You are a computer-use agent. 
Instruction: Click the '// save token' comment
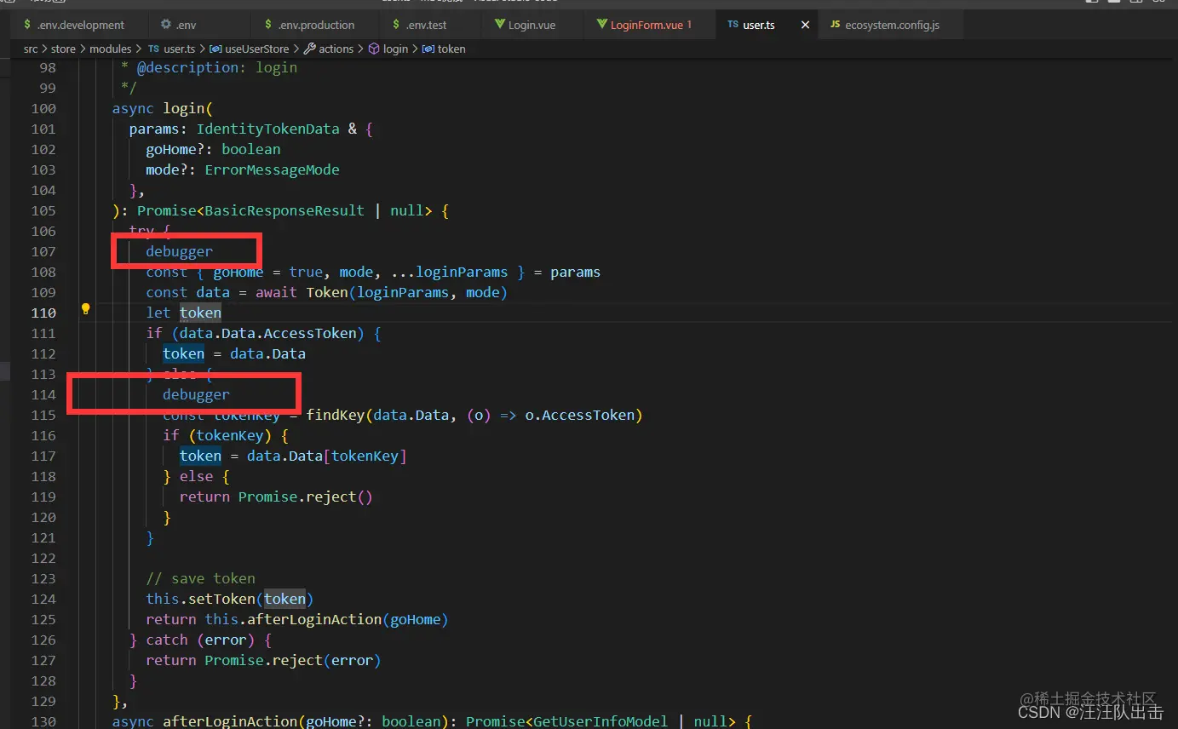click(201, 578)
